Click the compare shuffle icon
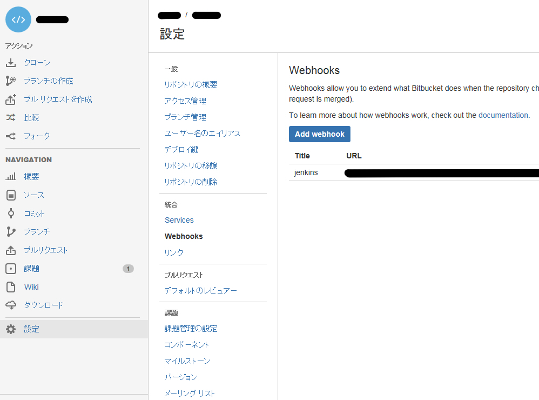Image resolution: width=539 pixels, height=400 pixels. click(11, 118)
